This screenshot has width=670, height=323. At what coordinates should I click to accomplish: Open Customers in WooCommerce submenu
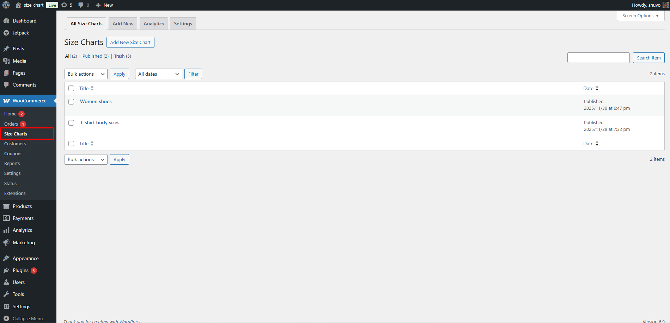click(x=15, y=144)
